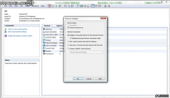Click the highlighted Summary view toolbar icon
Viewport: 170px width, 98px height.
[x=93, y=6]
